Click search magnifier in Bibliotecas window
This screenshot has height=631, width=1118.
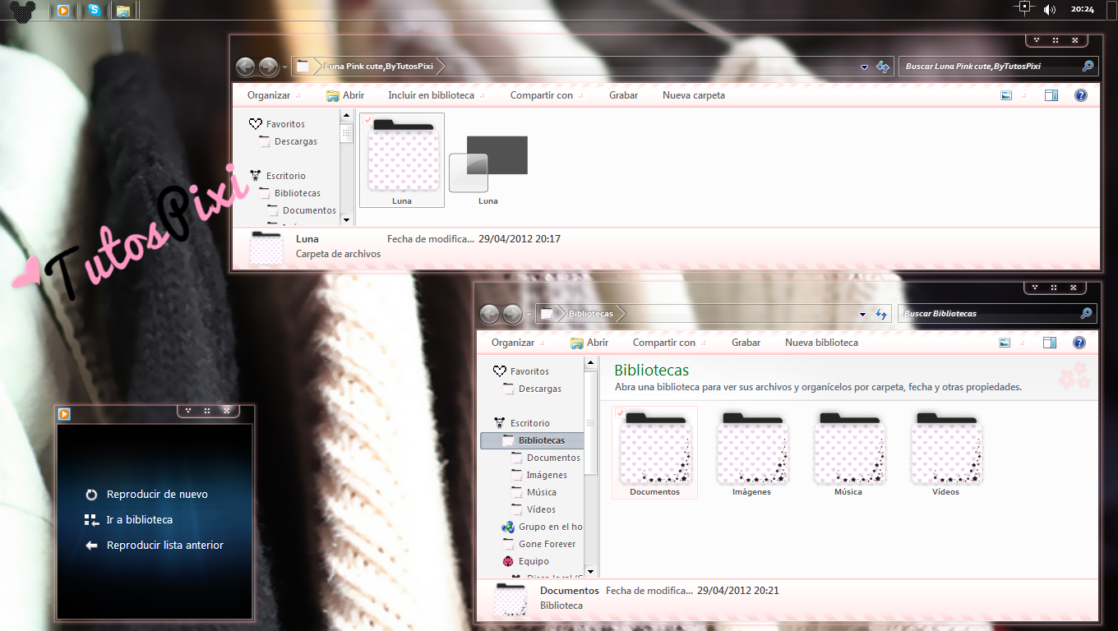[1086, 314]
